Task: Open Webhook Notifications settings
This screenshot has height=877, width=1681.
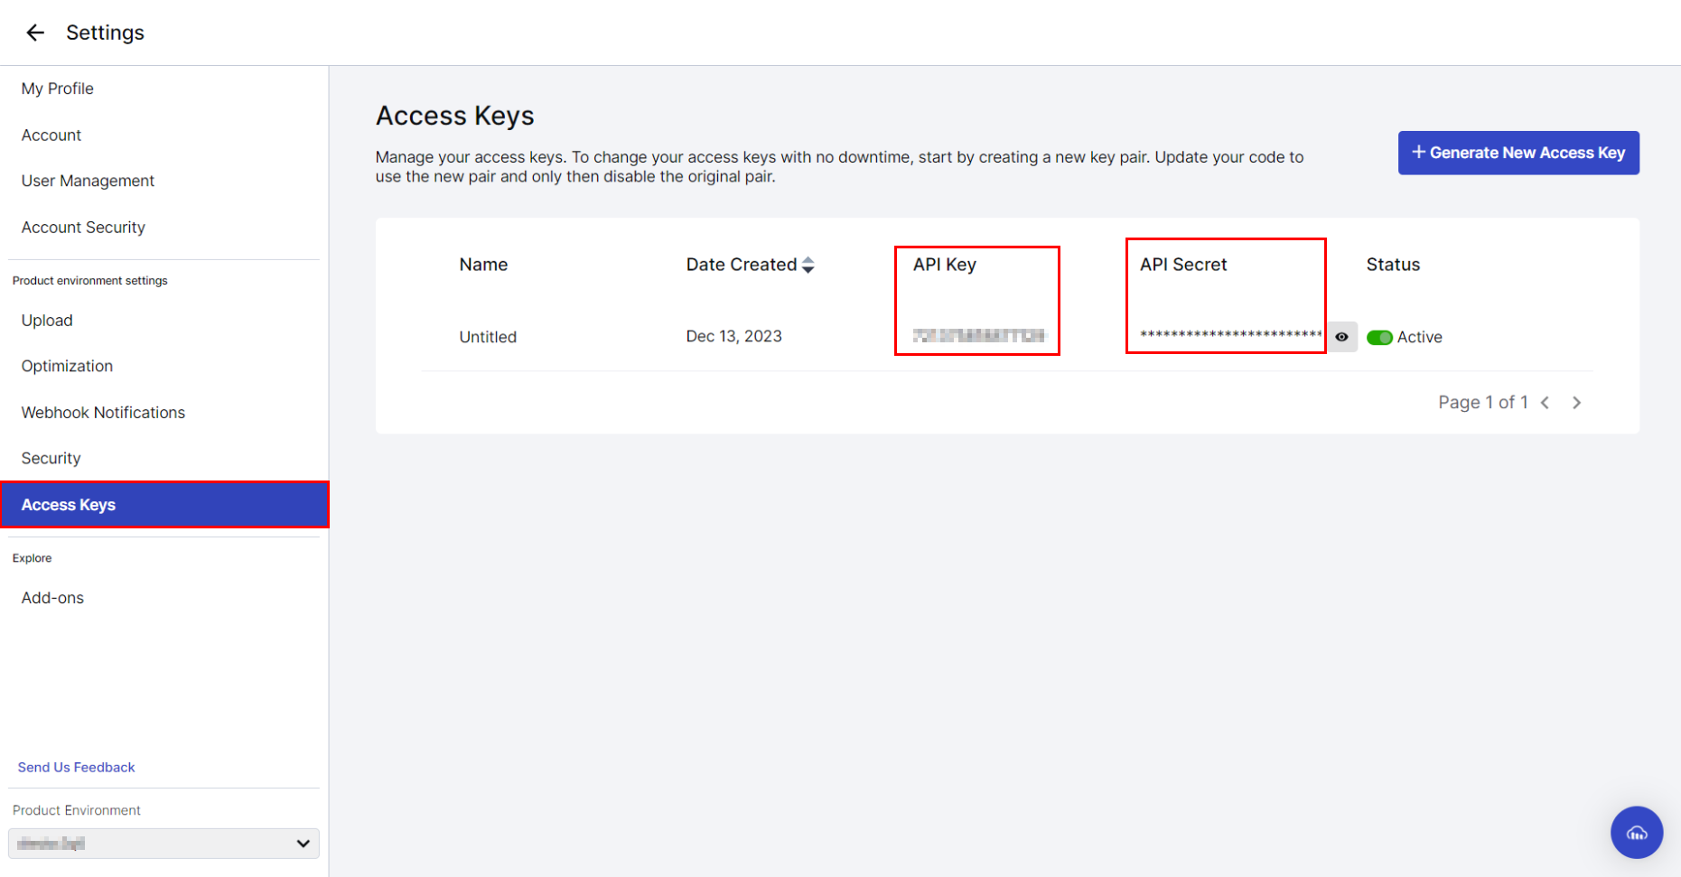Action: (102, 412)
